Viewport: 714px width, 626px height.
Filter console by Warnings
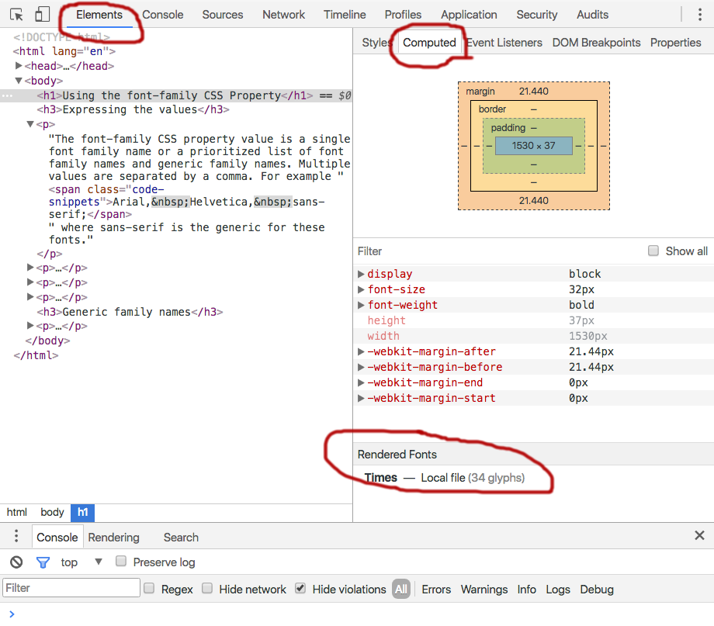click(x=484, y=589)
